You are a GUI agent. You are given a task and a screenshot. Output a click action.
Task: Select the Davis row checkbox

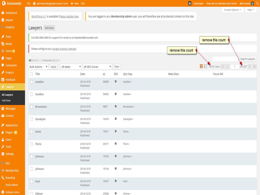[x=31, y=132]
